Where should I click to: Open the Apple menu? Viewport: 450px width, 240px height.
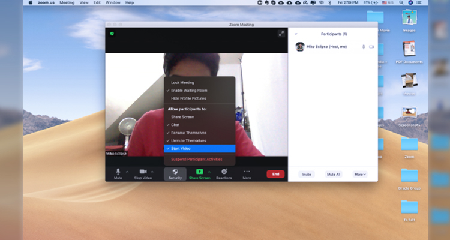pyautogui.click(x=31, y=2)
